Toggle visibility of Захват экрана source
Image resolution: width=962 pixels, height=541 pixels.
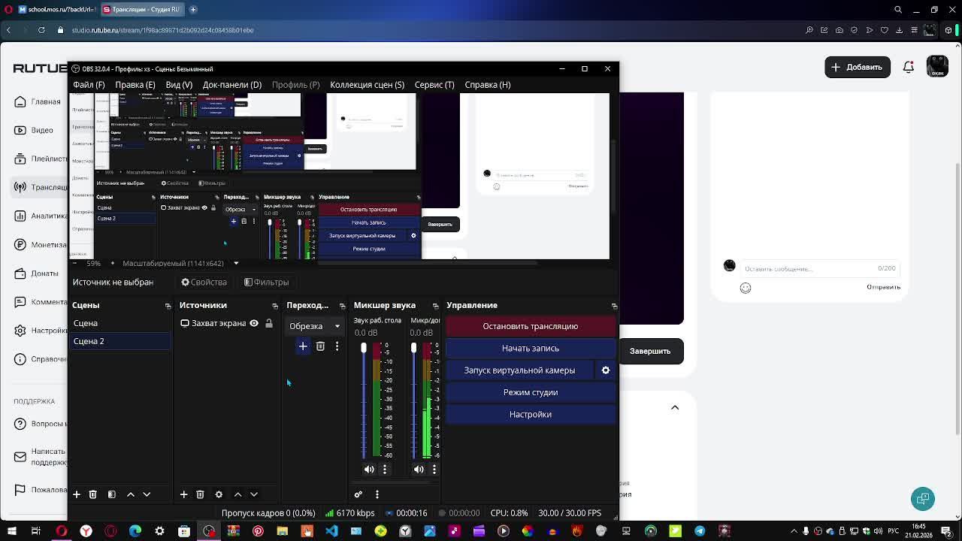(x=254, y=323)
